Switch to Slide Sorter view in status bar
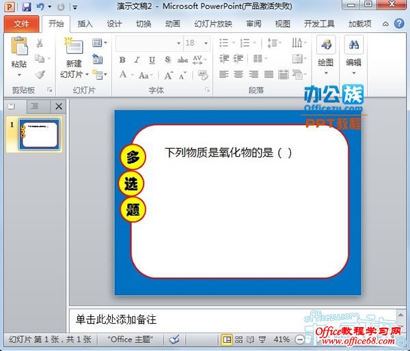This screenshot has width=410, height=351. [238, 339]
